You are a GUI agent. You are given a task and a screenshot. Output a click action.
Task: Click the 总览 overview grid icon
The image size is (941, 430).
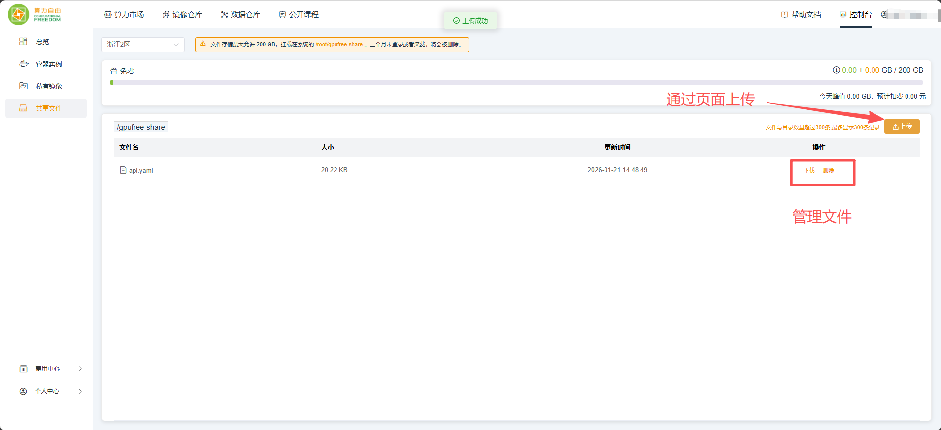(x=23, y=42)
